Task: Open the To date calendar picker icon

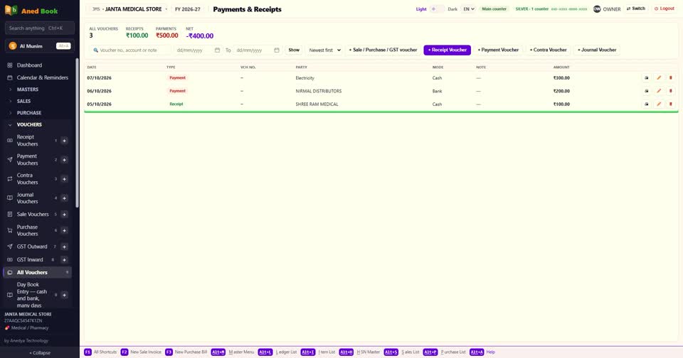Action: tap(277, 50)
